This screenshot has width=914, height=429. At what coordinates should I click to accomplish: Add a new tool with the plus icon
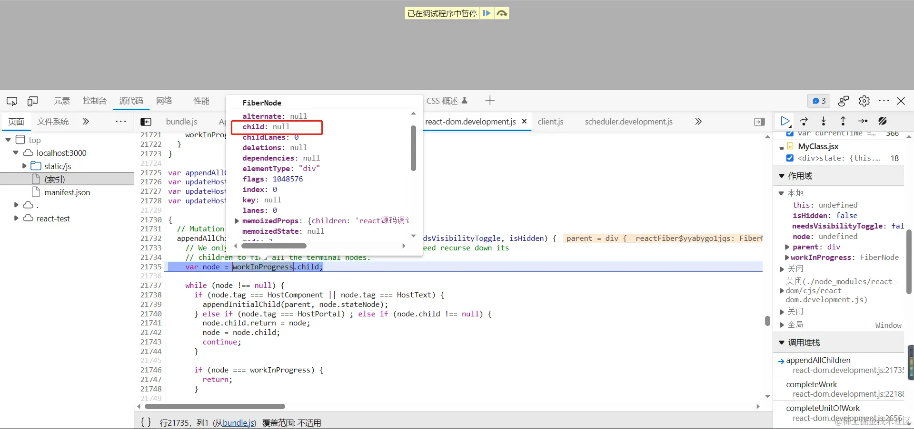(x=490, y=100)
